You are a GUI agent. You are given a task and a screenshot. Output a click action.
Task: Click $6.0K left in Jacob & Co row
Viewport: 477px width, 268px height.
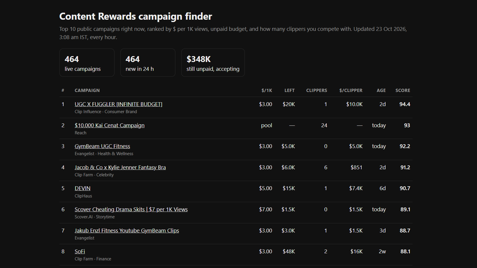tap(288, 168)
